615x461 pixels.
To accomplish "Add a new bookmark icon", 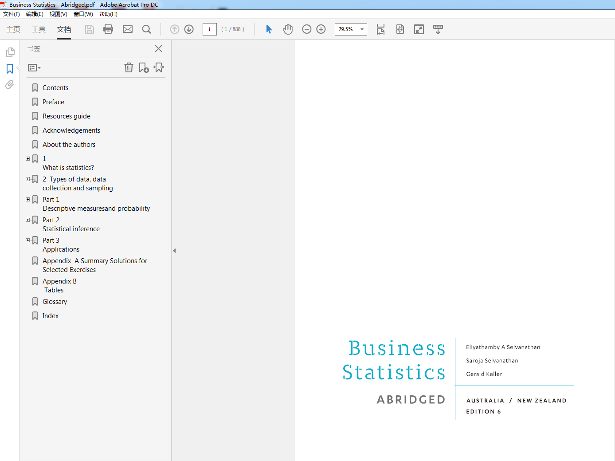I will point(144,67).
